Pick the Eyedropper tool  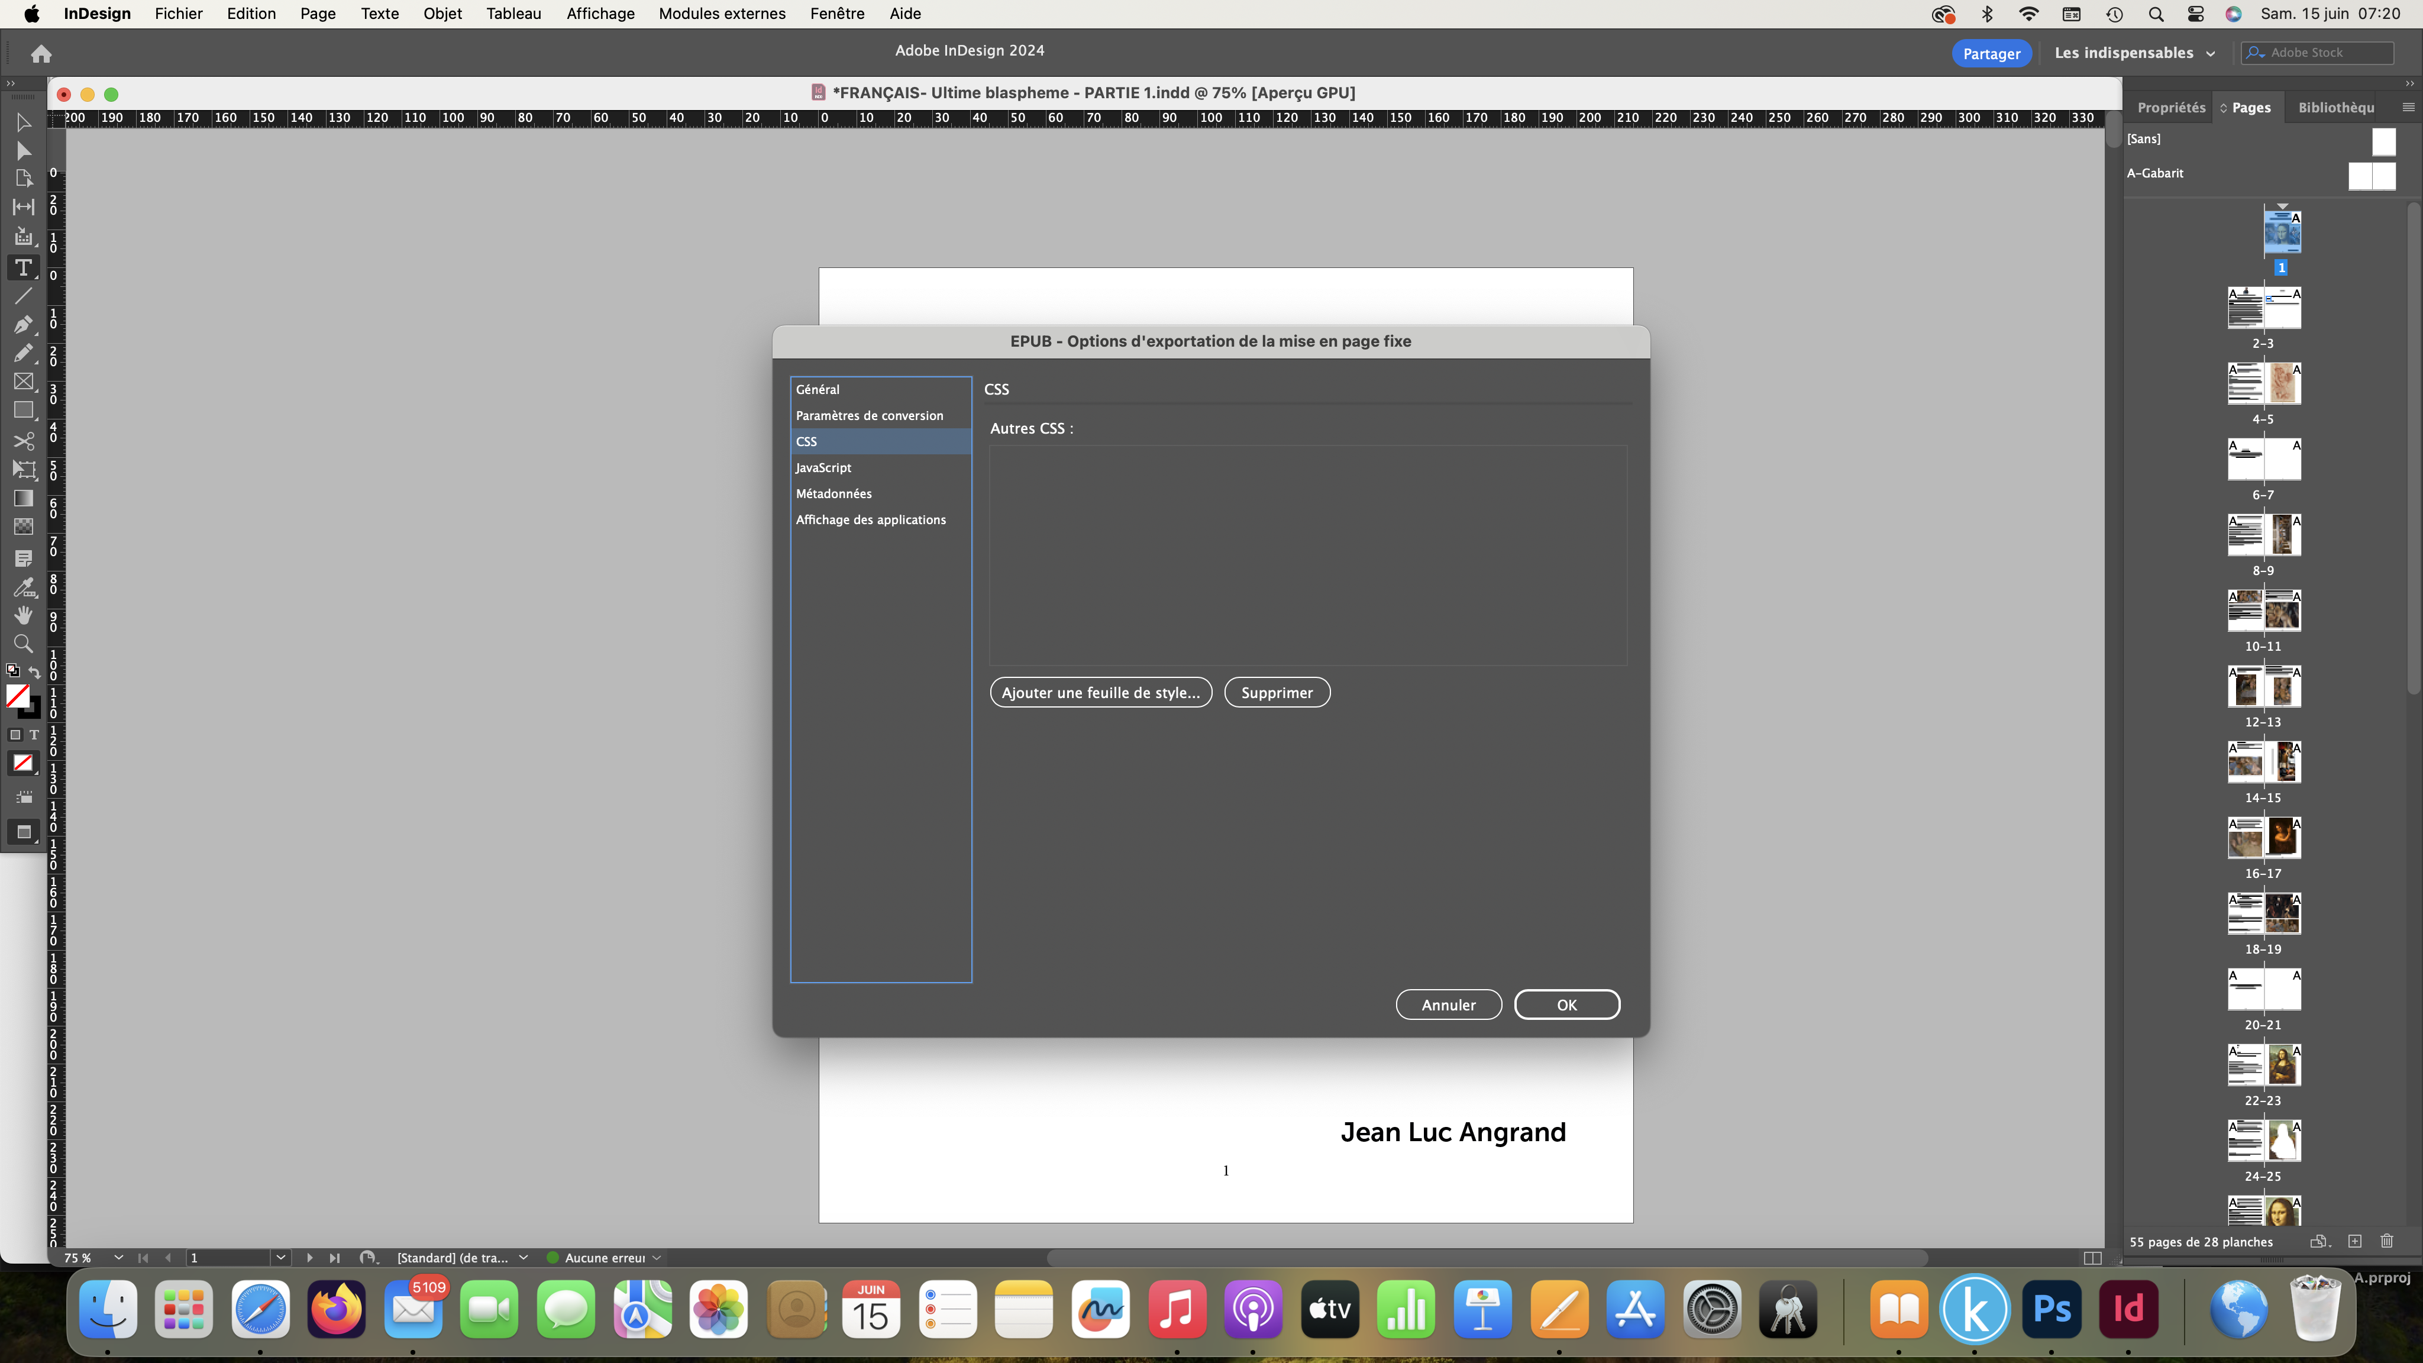pos(22,588)
